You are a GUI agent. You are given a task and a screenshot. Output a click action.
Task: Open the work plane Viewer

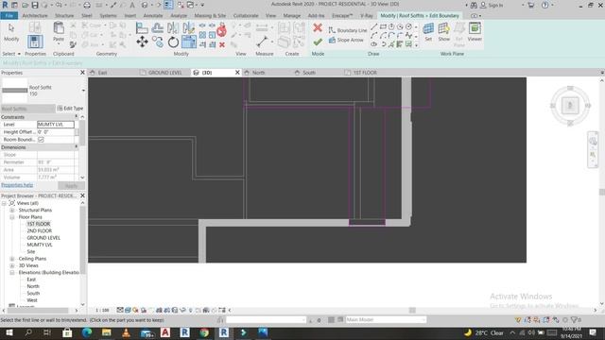coord(475,31)
